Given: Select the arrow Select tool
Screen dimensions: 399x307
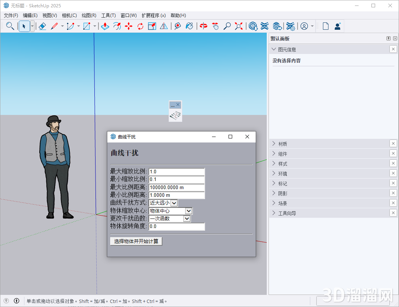Looking at the screenshot, I should (x=24, y=26).
